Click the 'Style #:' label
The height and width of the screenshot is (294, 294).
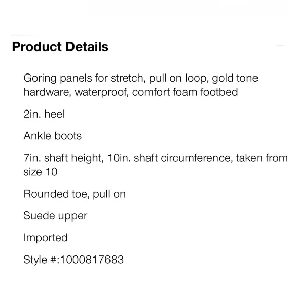[x=42, y=260]
